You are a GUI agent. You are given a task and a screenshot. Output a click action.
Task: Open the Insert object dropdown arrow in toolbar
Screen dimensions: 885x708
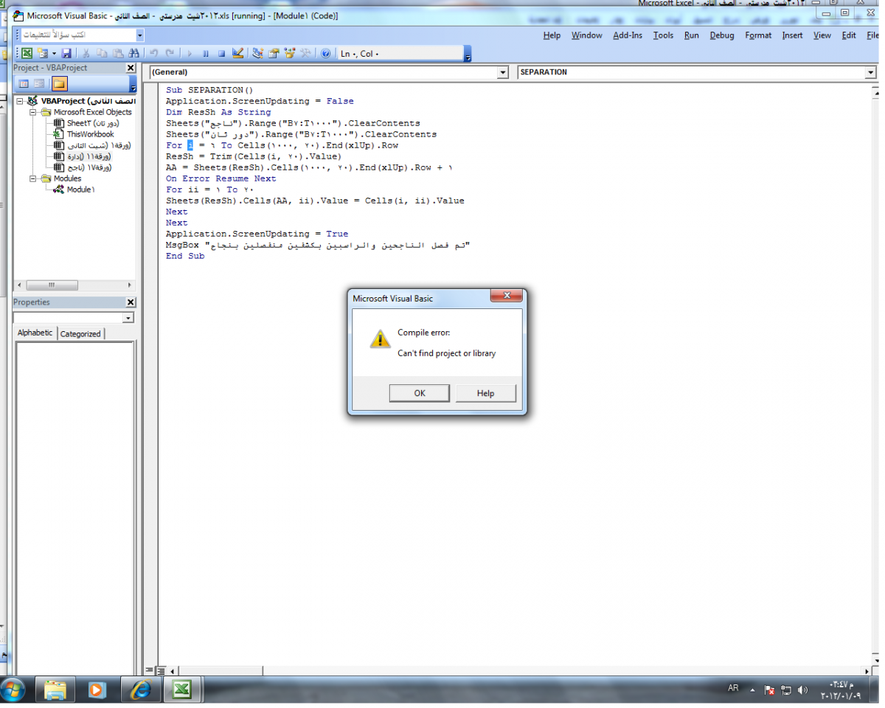(54, 53)
